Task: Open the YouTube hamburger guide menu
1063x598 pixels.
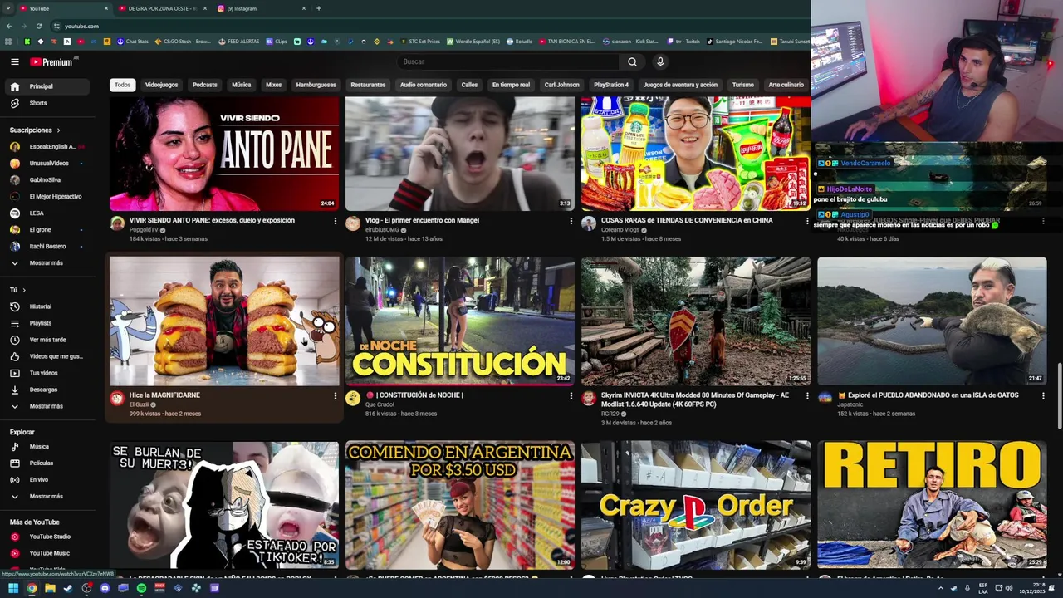Action: click(x=14, y=61)
